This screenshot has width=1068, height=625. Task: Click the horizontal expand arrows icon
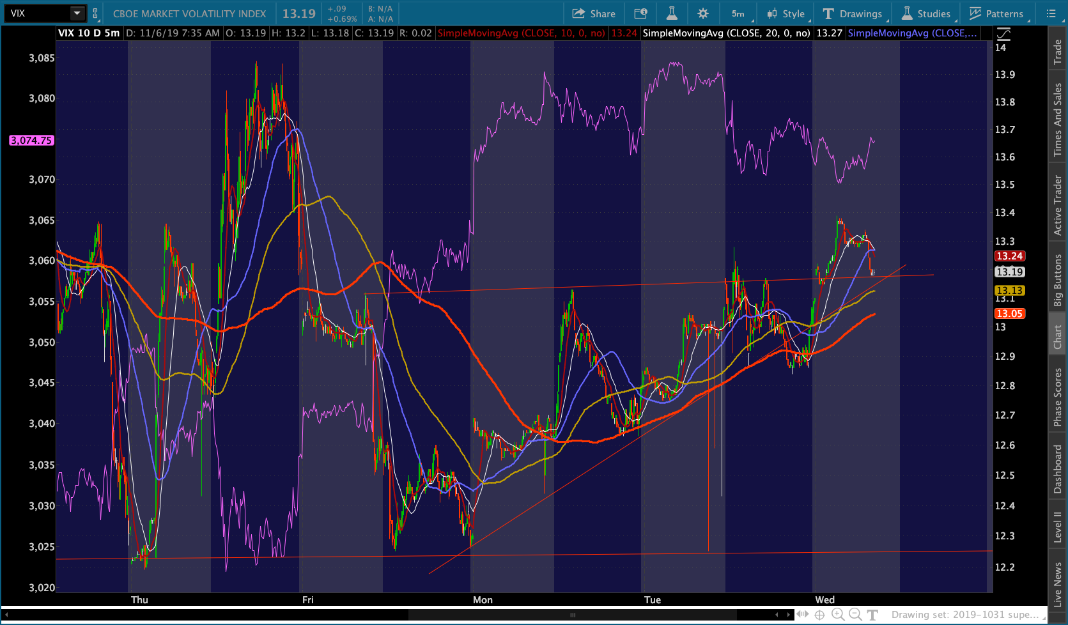[x=802, y=615]
